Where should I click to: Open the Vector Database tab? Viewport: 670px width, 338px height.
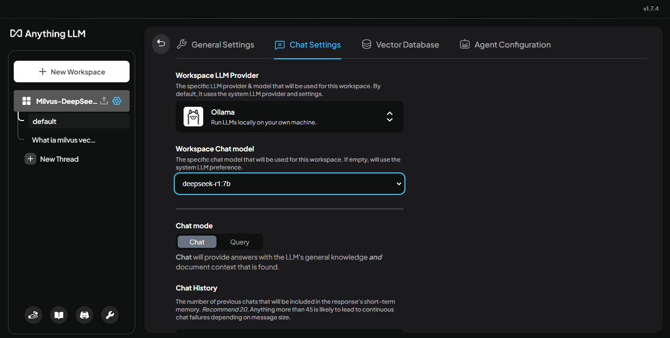point(401,45)
